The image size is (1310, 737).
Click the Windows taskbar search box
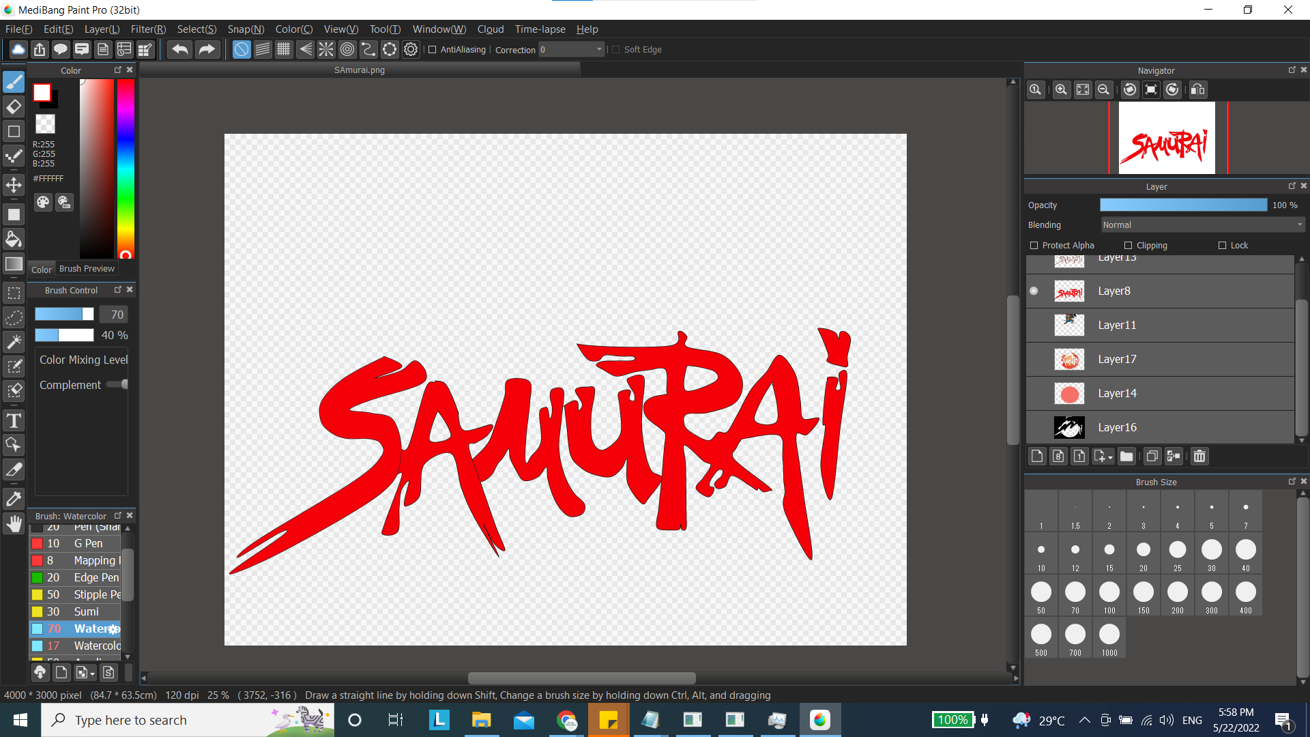click(188, 720)
